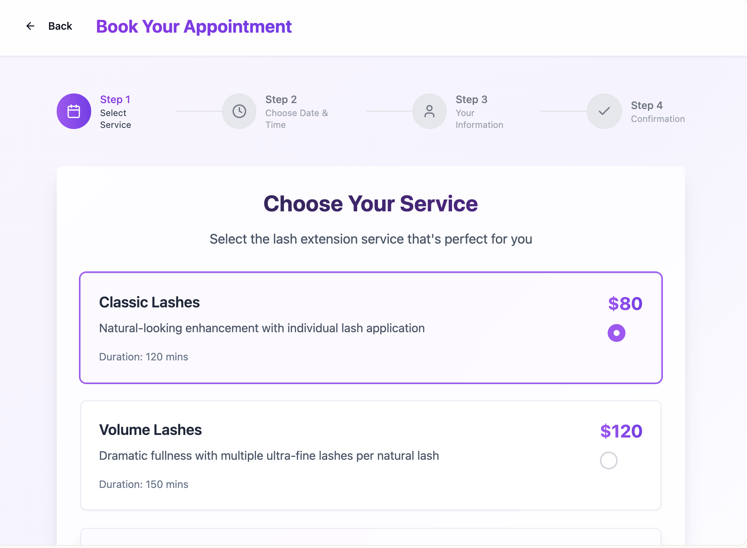Screen dimensions: 747x548
Task: Jump to the Your Information step label
Action: pos(479,119)
